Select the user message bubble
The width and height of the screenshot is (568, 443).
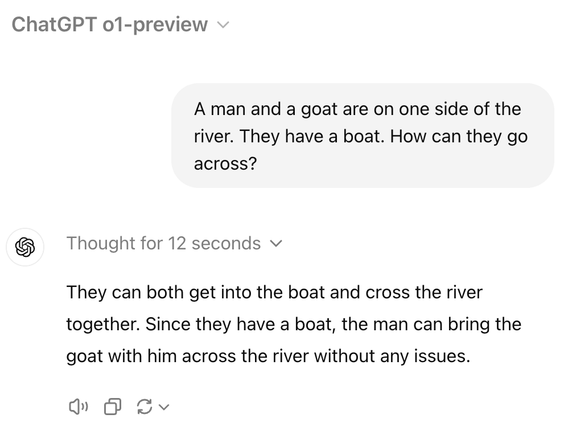point(363,136)
